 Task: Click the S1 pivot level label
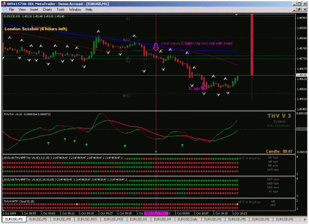pos(128,18)
